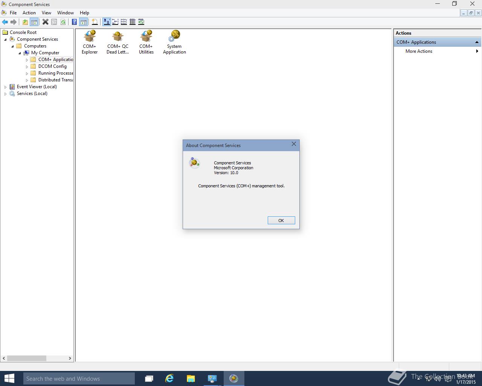Collapse the Computers tree node
The width and height of the screenshot is (482, 386).
pyautogui.click(x=12, y=46)
